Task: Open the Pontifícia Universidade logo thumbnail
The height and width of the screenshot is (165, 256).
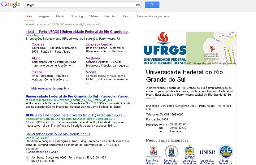Action: coord(153,152)
